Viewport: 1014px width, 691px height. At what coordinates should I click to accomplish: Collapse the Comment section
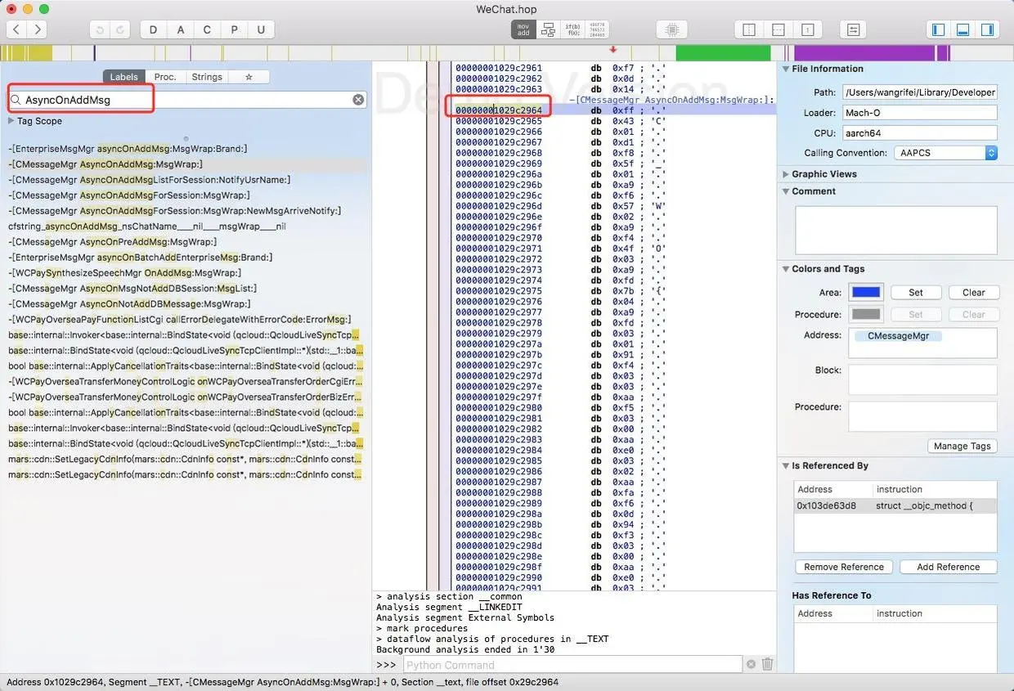coord(786,191)
